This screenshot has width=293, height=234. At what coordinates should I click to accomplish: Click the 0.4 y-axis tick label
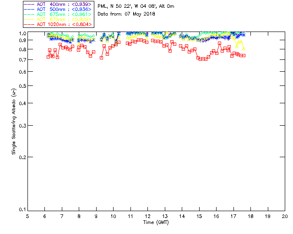22,103
